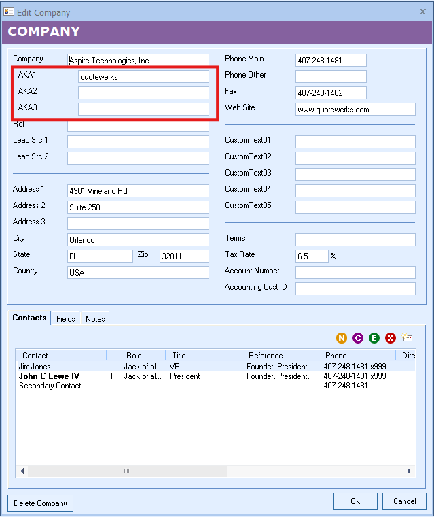Click the Cancel button
The image size is (434, 517).
pos(404,501)
